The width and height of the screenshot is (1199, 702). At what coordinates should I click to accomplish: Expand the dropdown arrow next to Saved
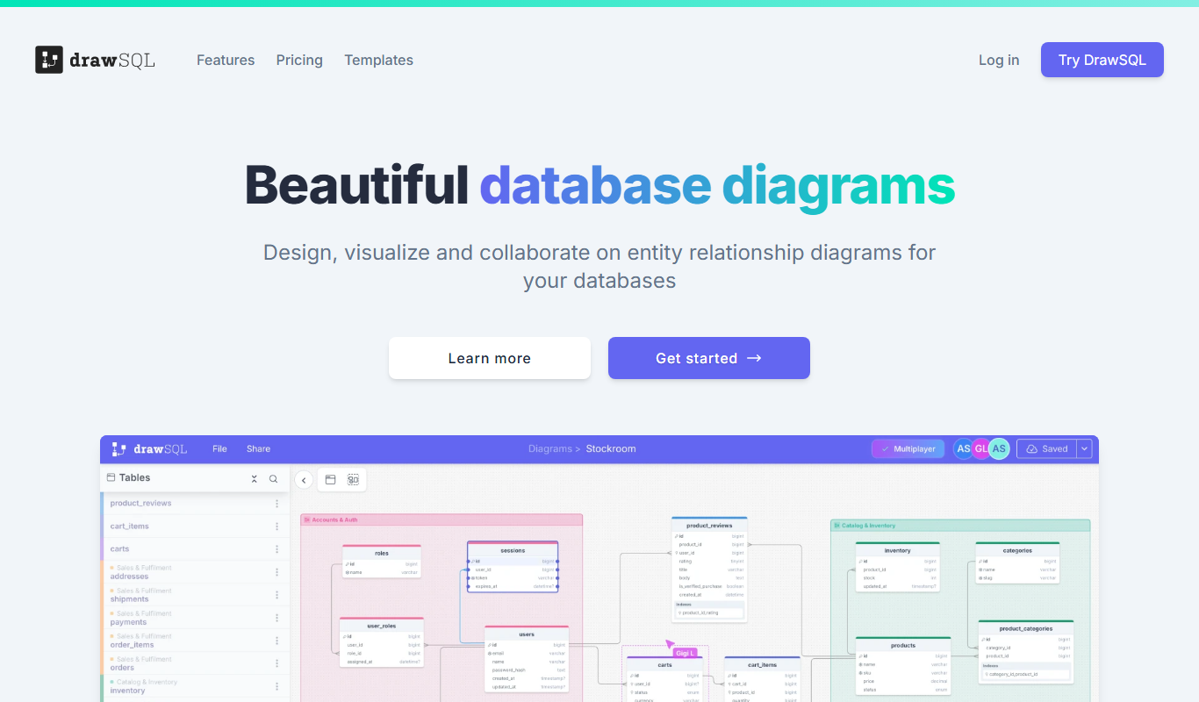click(x=1085, y=448)
